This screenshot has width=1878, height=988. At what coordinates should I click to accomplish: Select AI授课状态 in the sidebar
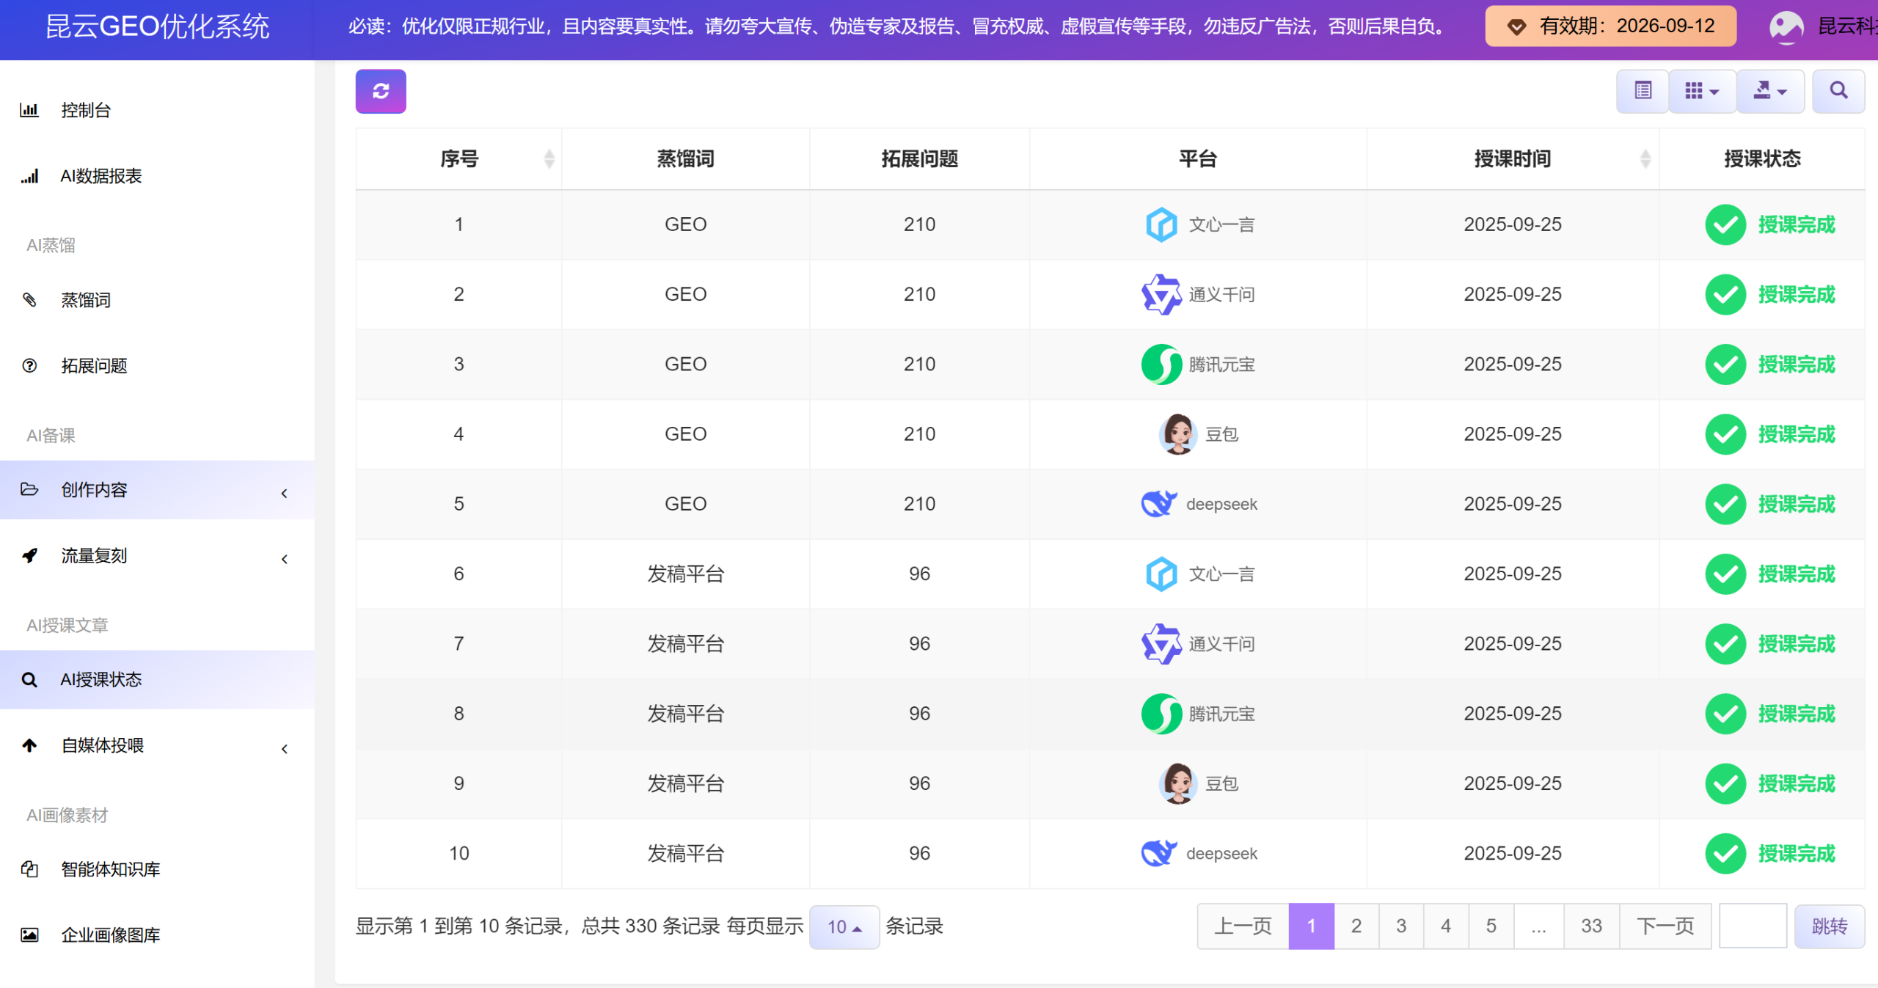(x=101, y=679)
